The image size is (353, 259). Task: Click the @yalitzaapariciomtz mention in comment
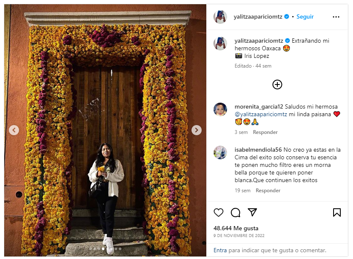261,115
